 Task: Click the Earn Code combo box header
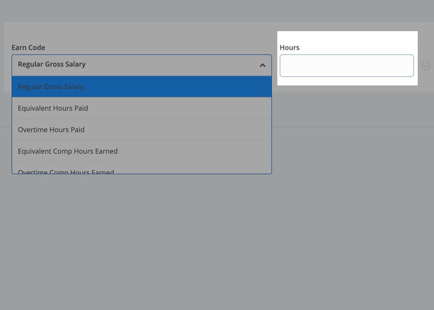[x=141, y=65]
